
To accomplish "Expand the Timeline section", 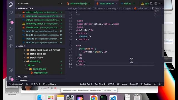I will (23, 80).
